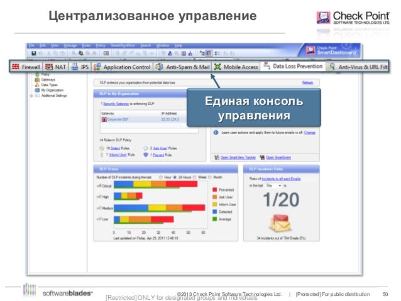The width and height of the screenshot is (401, 301).
Task: Open the Security Gateway link
Action: pyautogui.click(x=116, y=104)
